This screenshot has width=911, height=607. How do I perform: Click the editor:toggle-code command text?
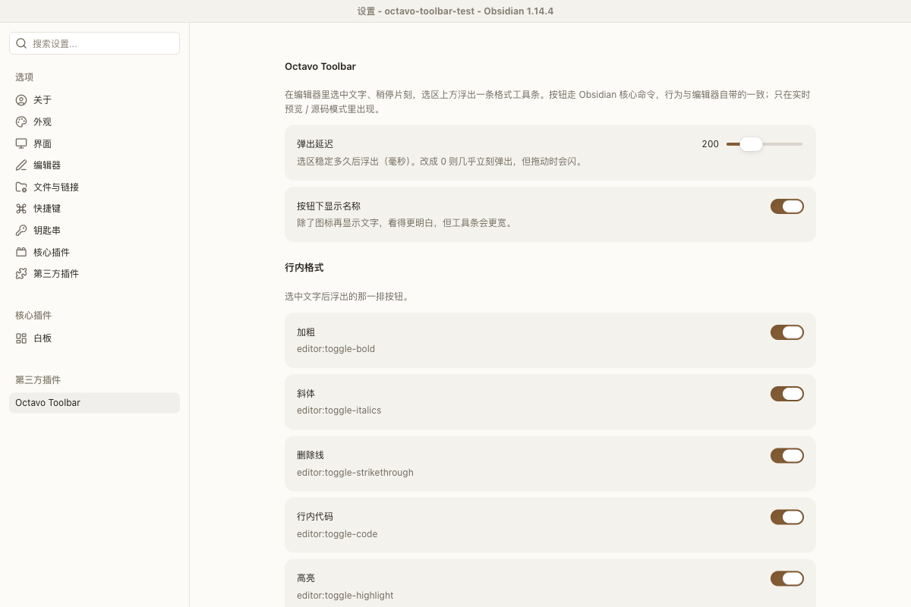pos(337,534)
